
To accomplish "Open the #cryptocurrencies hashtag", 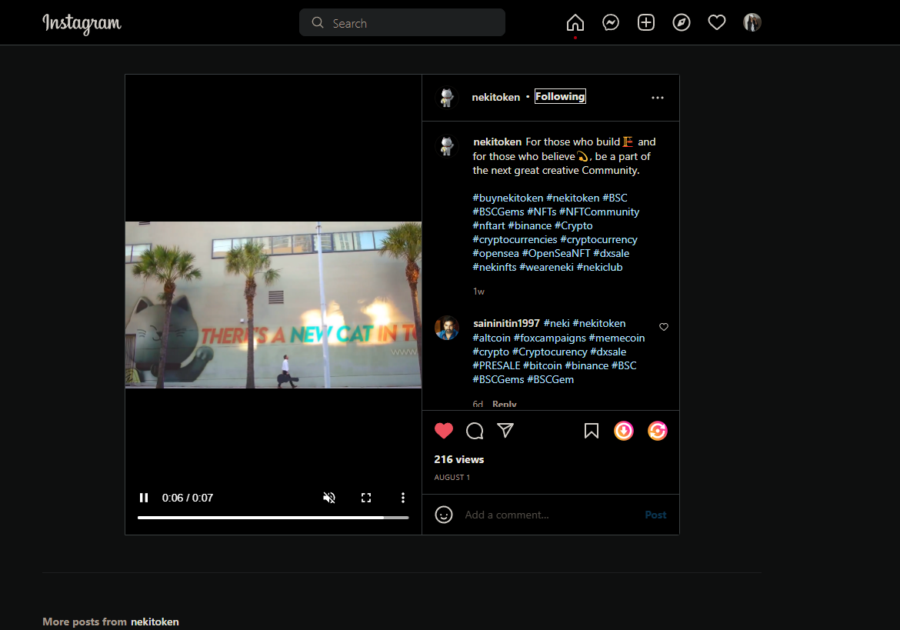I will (515, 239).
